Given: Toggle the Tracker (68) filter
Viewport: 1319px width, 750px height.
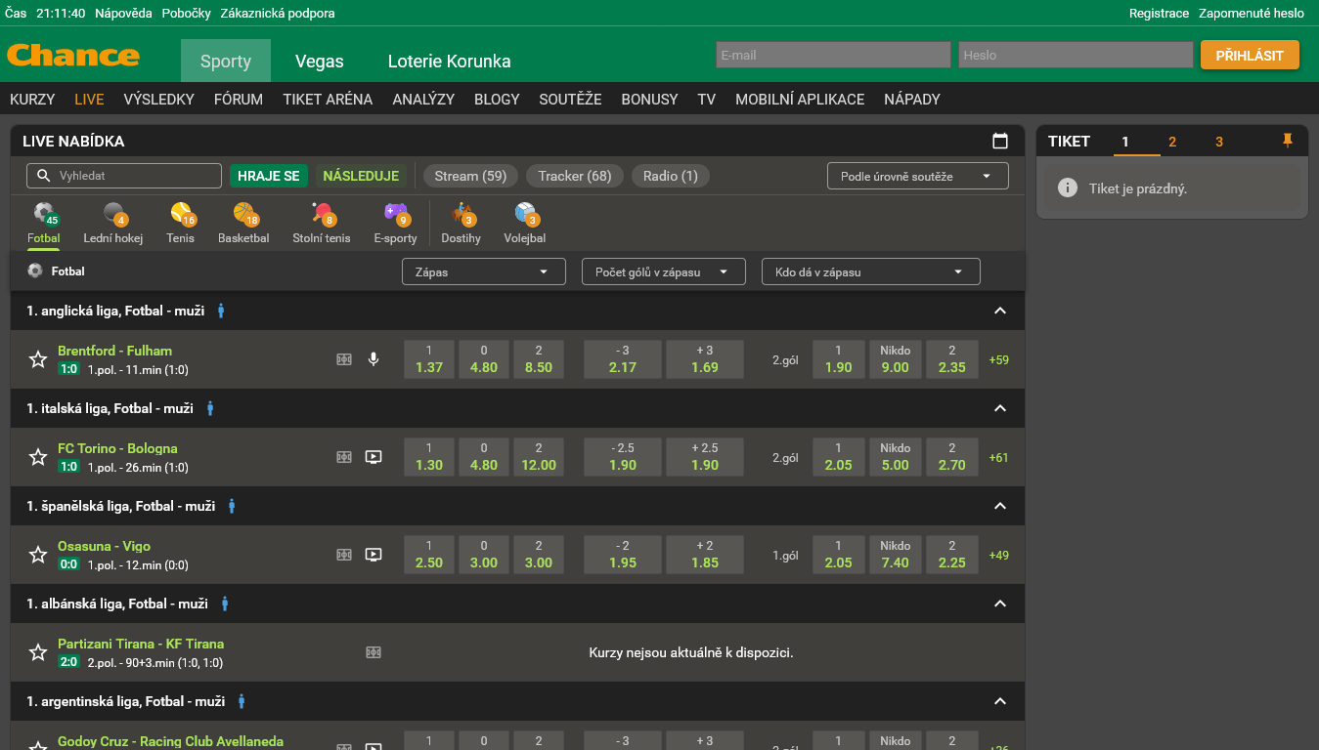Looking at the screenshot, I should click(x=575, y=176).
